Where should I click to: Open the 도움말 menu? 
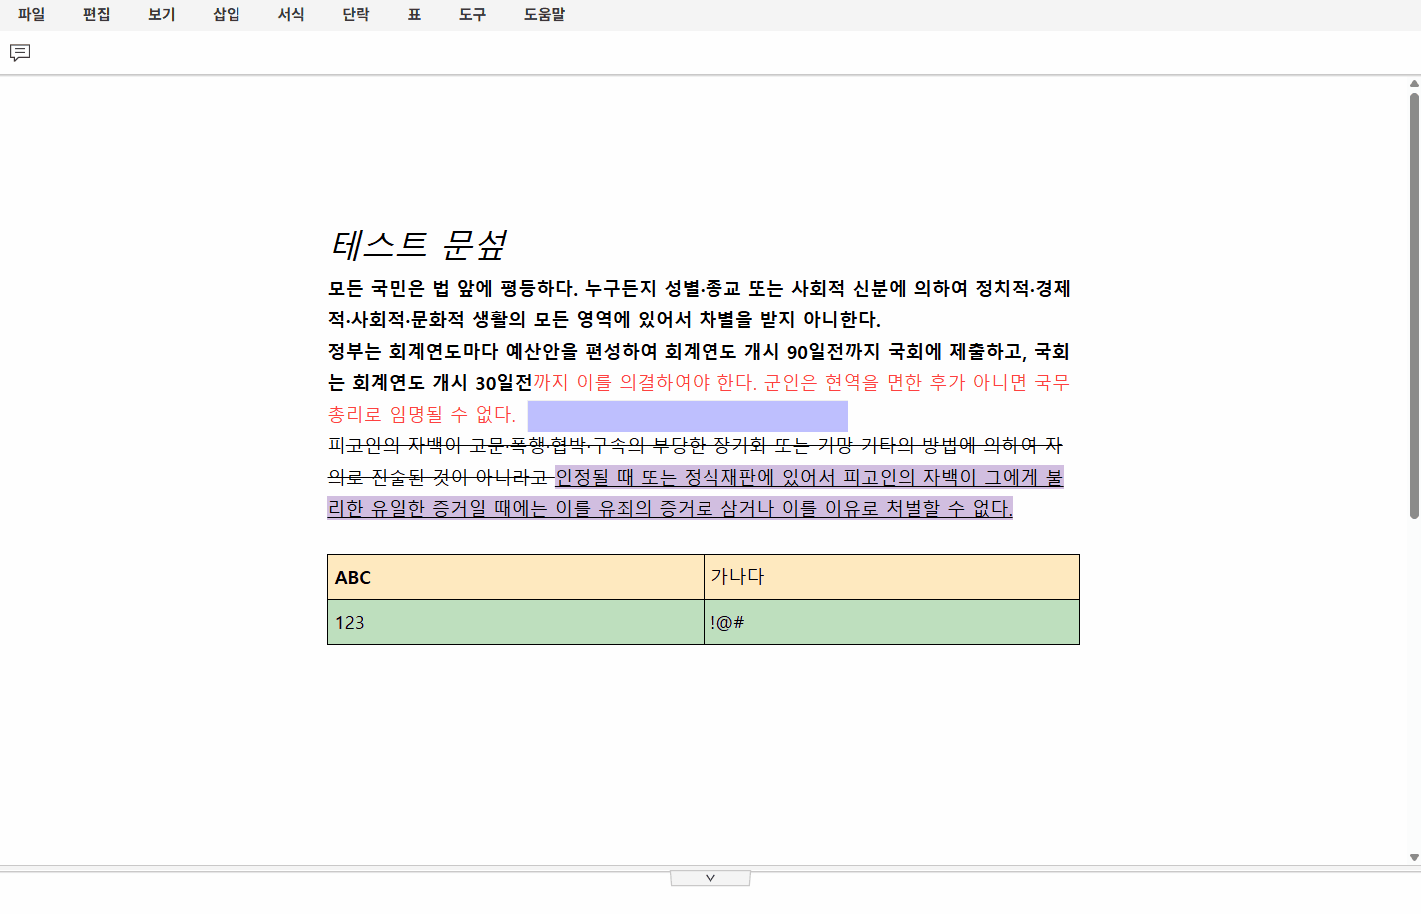pos(544,15)
